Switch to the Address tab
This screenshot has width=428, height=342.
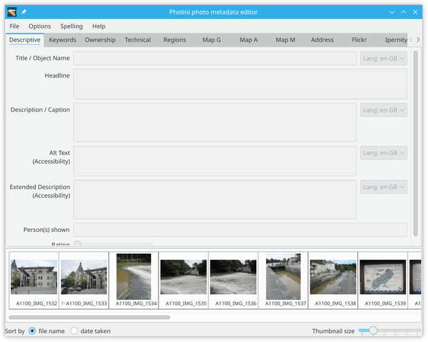(x=322, y=40)
